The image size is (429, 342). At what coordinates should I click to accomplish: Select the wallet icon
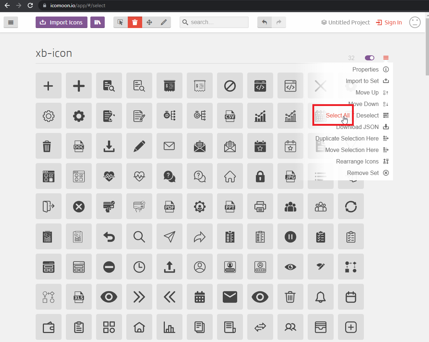click(x=49, y=327)
